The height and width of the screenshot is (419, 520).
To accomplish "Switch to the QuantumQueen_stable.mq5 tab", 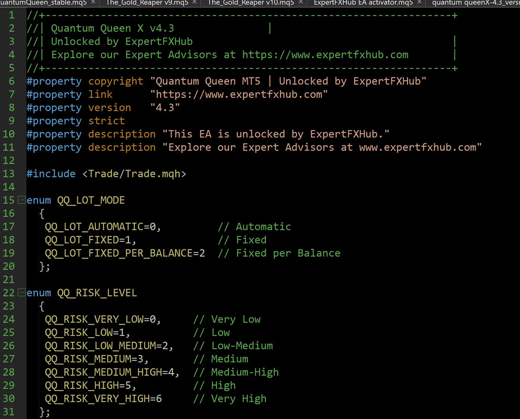I will point(43,3).
